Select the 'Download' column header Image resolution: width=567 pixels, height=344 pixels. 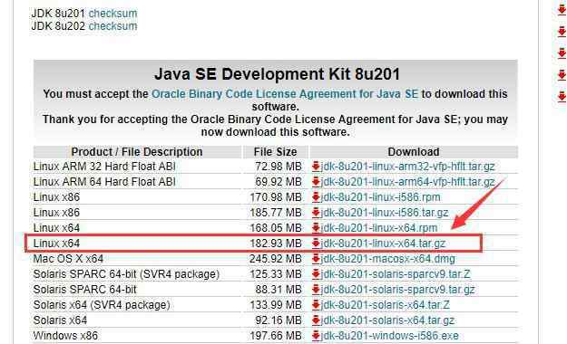[414, 152]
